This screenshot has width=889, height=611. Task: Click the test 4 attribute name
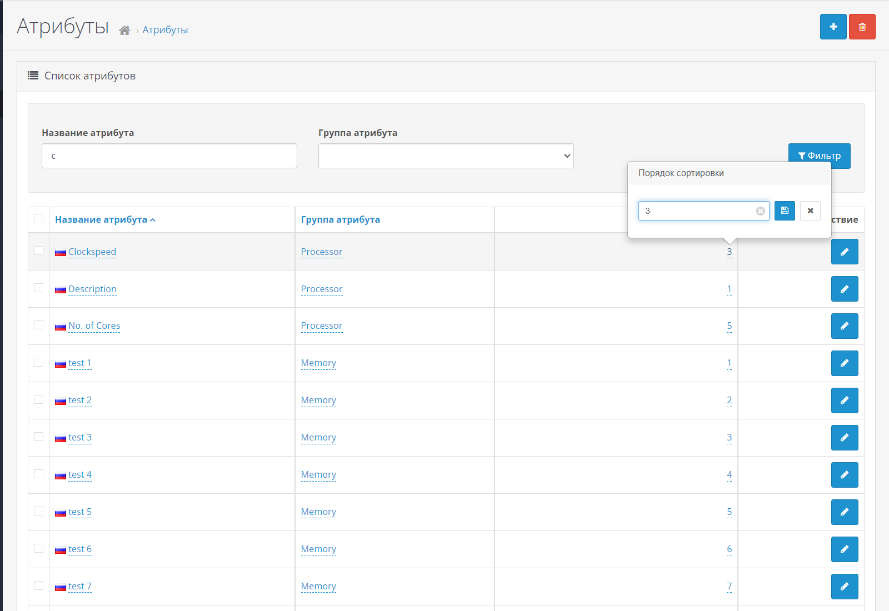[80, 474]
